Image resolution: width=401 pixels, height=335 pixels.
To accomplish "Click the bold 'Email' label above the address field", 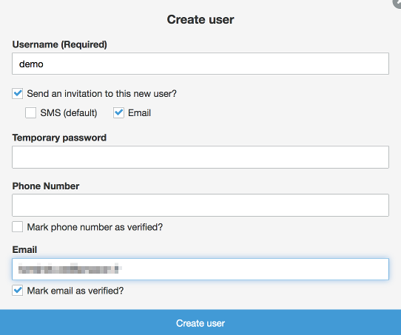I will click(24, 250).
